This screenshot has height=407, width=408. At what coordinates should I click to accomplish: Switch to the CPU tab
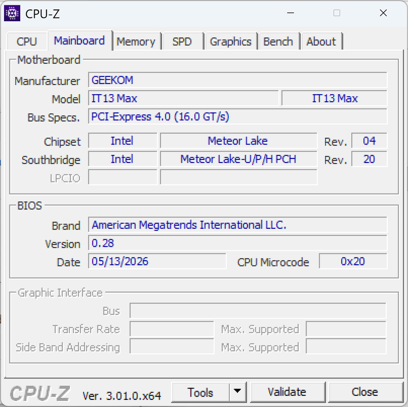(x=27, y=41)
